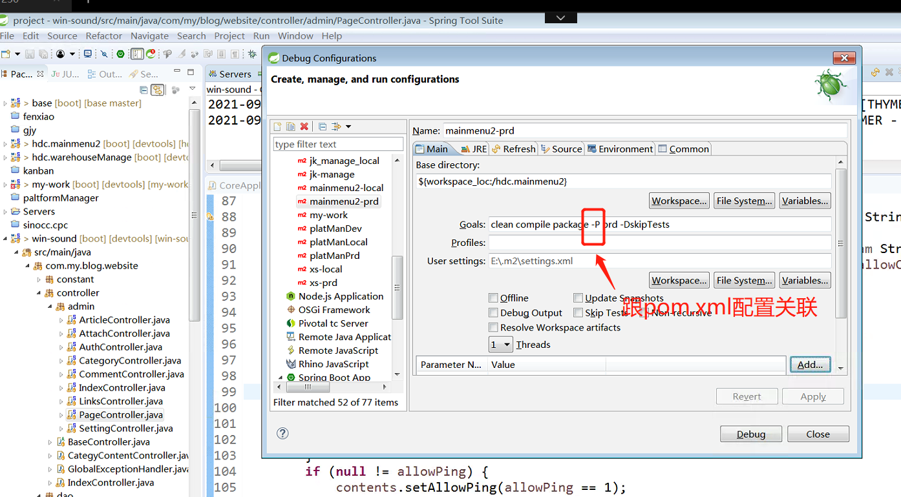Delete selected launch configuration red X
The width and height of the screenshot is (901, 497).
point(304,127)
